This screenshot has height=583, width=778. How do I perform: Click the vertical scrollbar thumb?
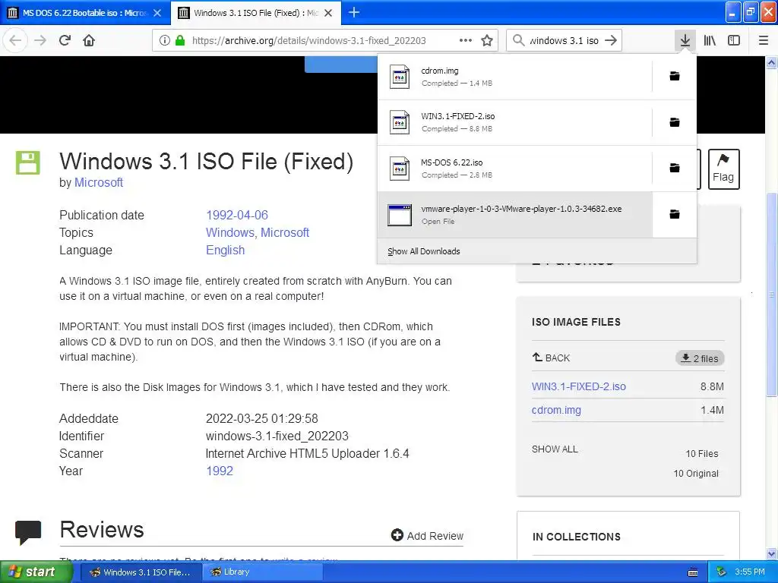[x=772, y=295]
